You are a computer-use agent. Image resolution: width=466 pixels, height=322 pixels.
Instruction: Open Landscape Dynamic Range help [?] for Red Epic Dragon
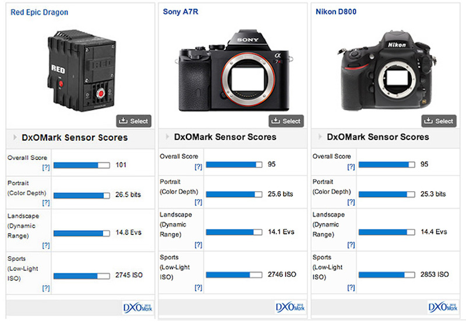(46, 245)
